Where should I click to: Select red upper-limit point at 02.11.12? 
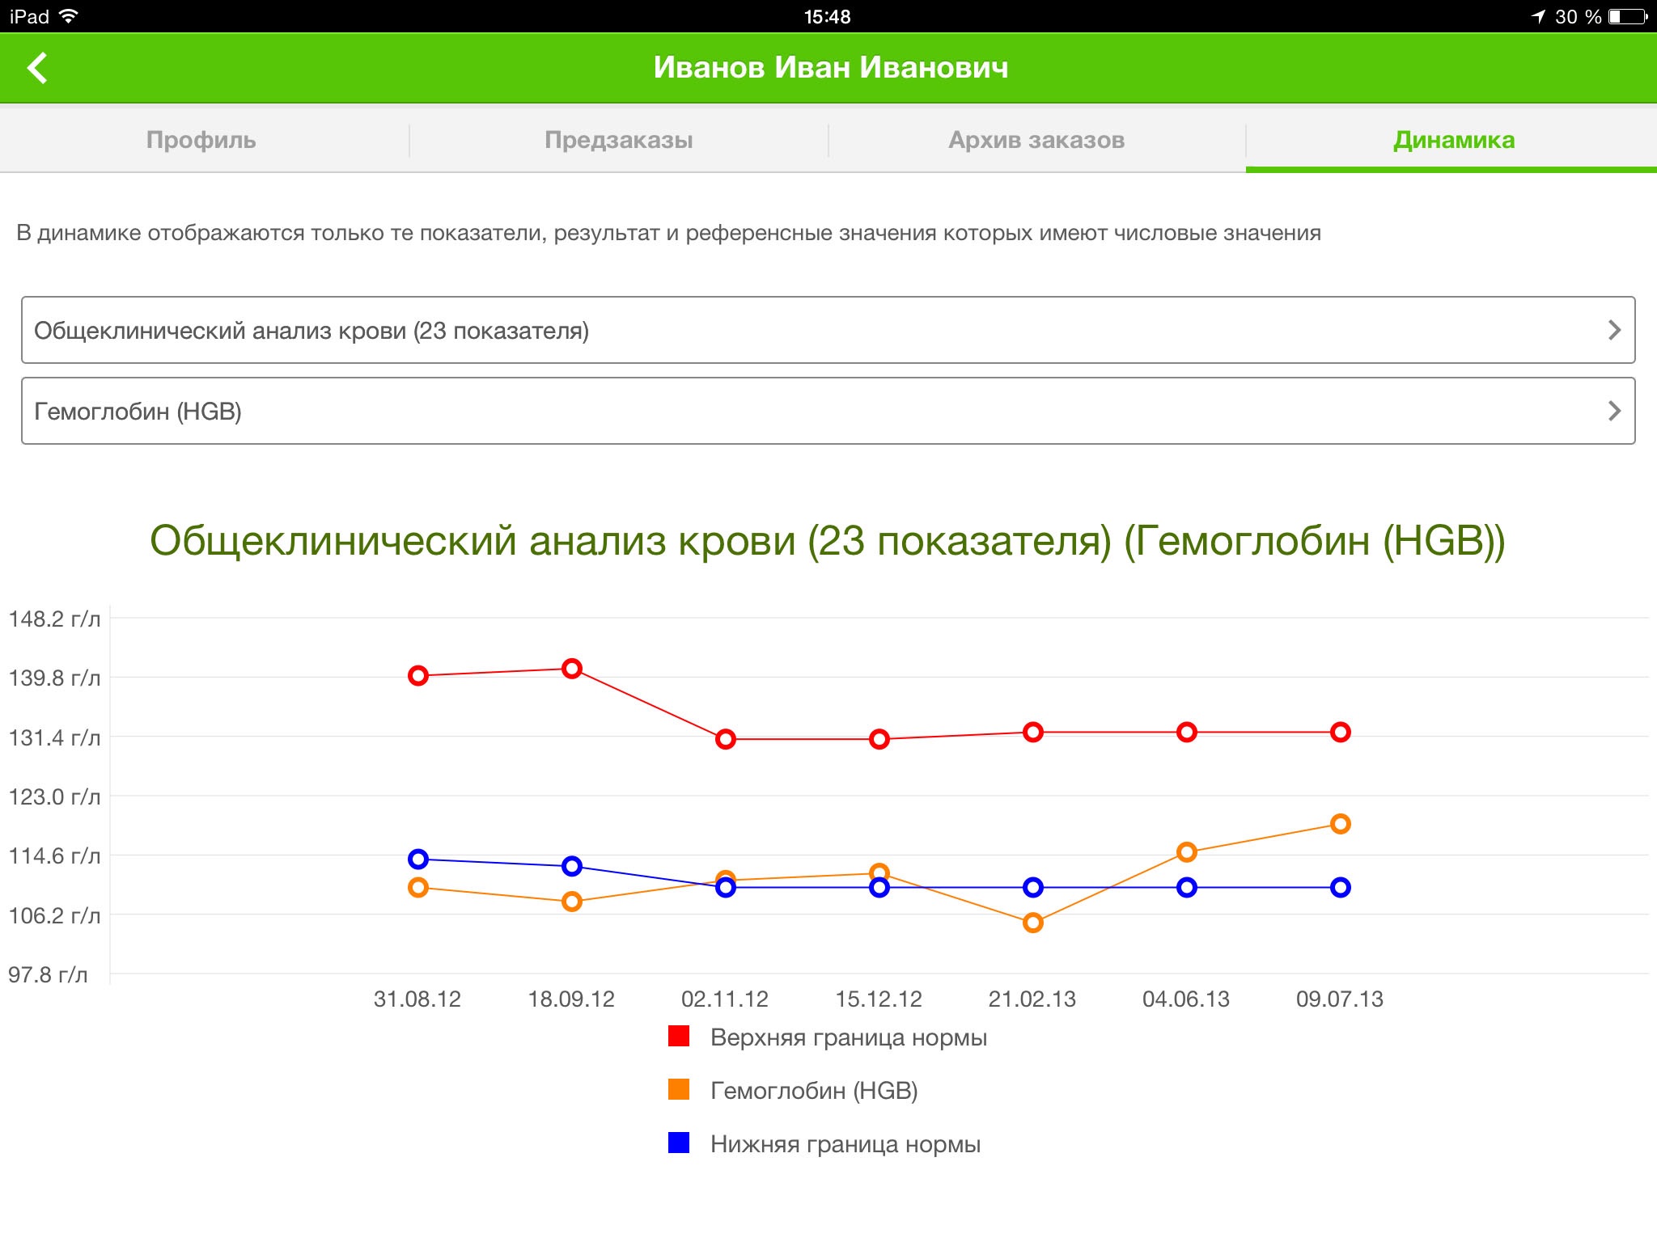pos(726,739)
